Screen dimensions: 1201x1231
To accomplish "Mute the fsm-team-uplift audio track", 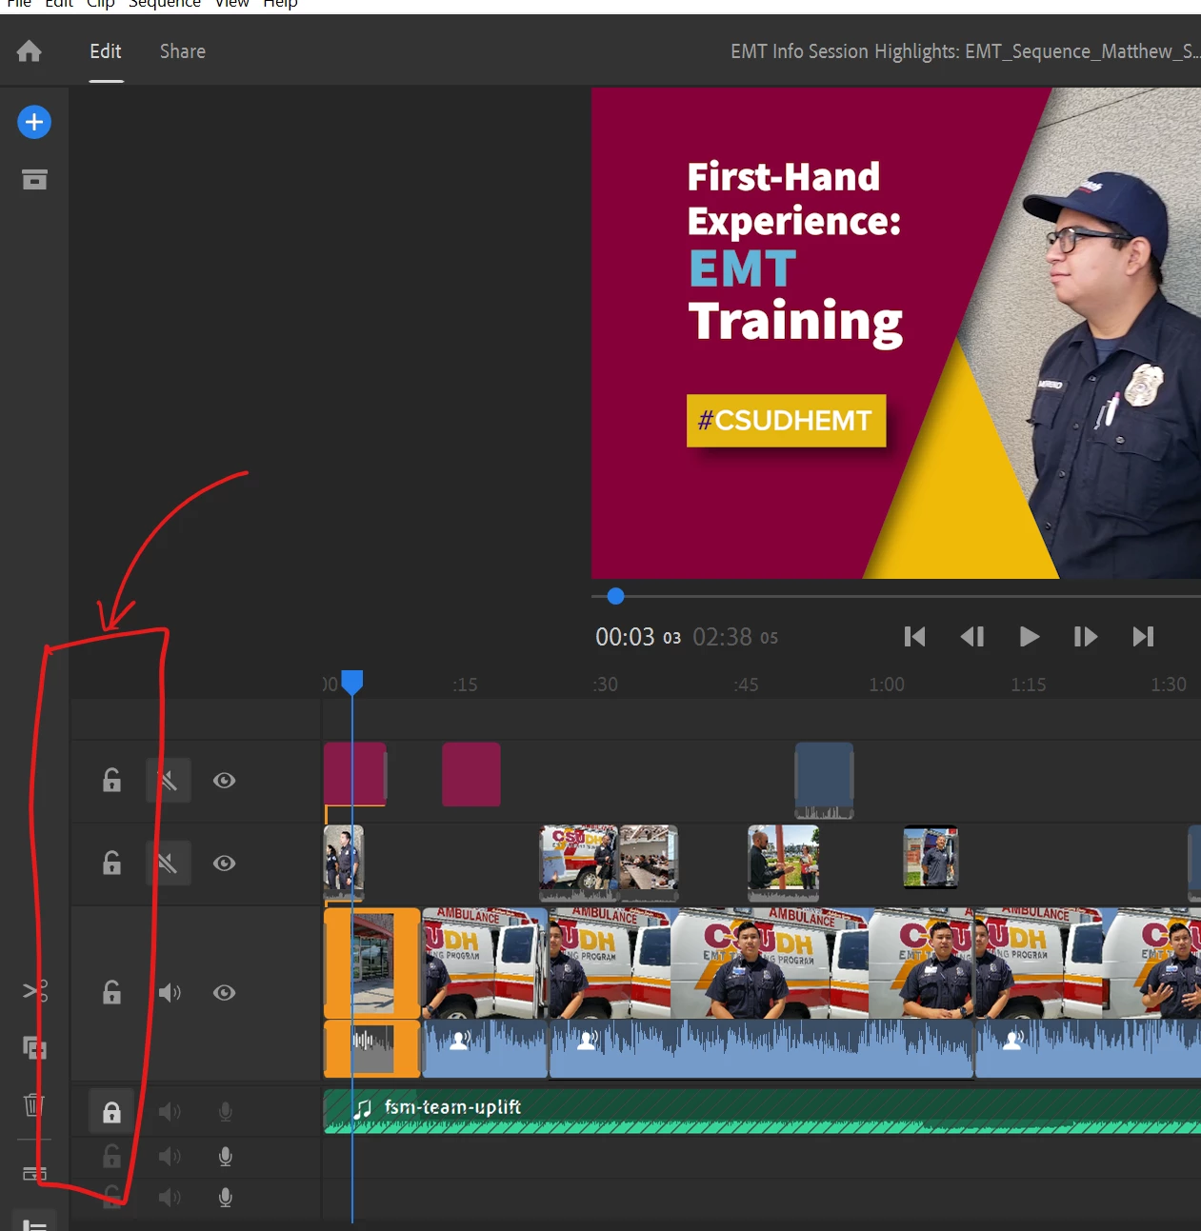I will pyautogui.click(x=170, y=1112).
